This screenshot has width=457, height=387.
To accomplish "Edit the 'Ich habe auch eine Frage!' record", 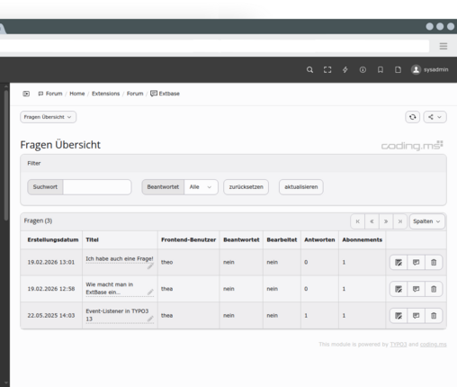I will pyautogui.click(x=399, y=263).
